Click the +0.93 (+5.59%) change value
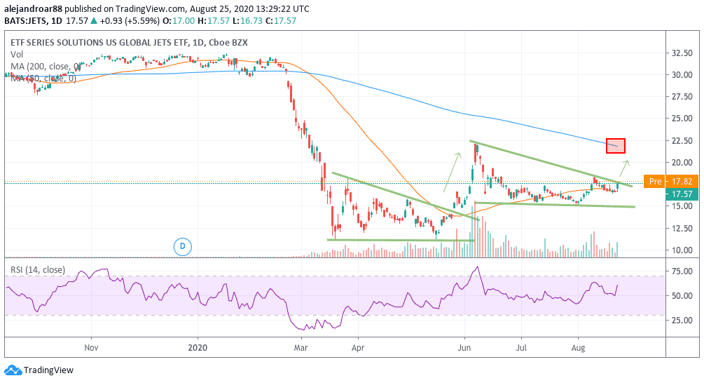Screen dimensions: 704x383 (130, 20)
